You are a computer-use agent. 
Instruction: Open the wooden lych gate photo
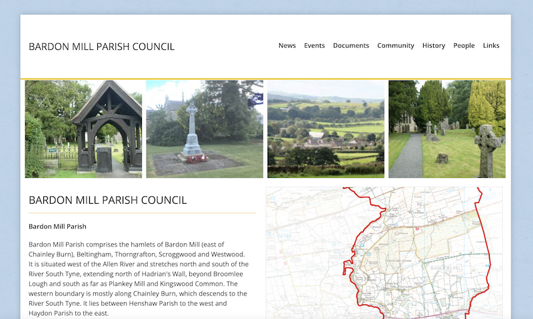[83, 129]
